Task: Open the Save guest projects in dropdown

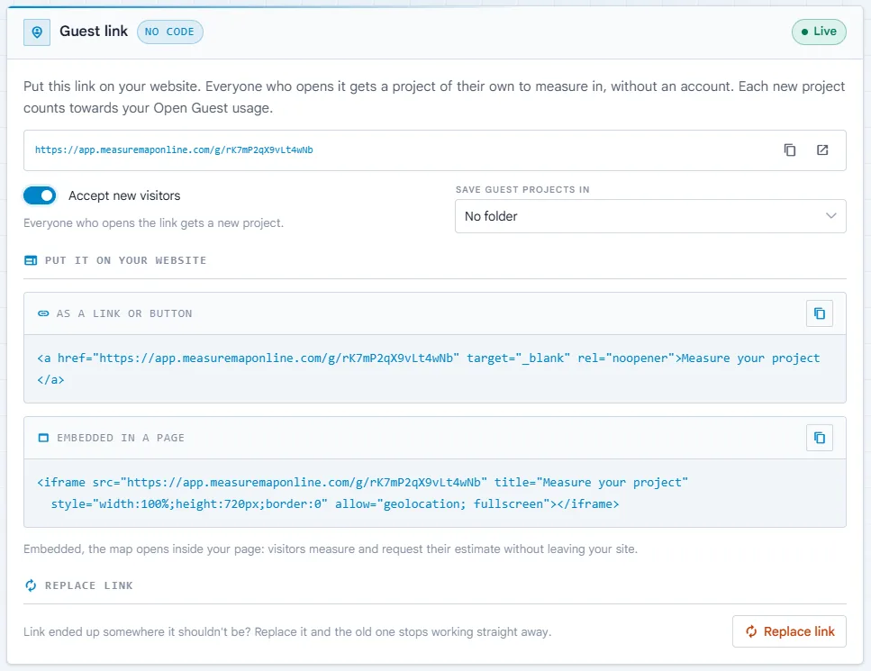Action: point(650,216)
